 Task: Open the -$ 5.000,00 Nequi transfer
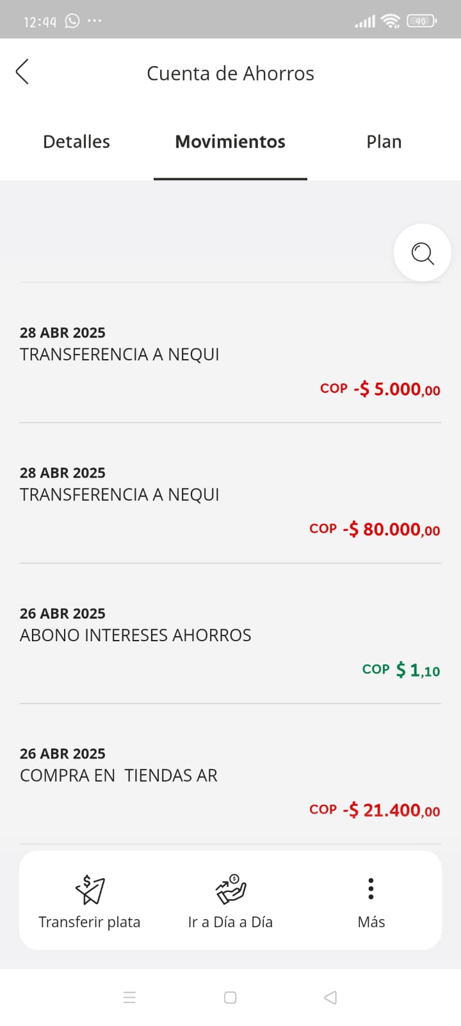point(230,360)
